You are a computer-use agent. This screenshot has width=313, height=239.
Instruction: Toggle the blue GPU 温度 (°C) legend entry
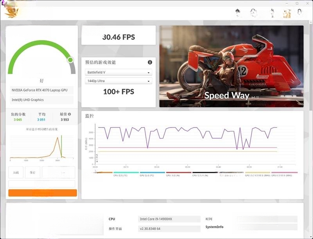(153, 174)
